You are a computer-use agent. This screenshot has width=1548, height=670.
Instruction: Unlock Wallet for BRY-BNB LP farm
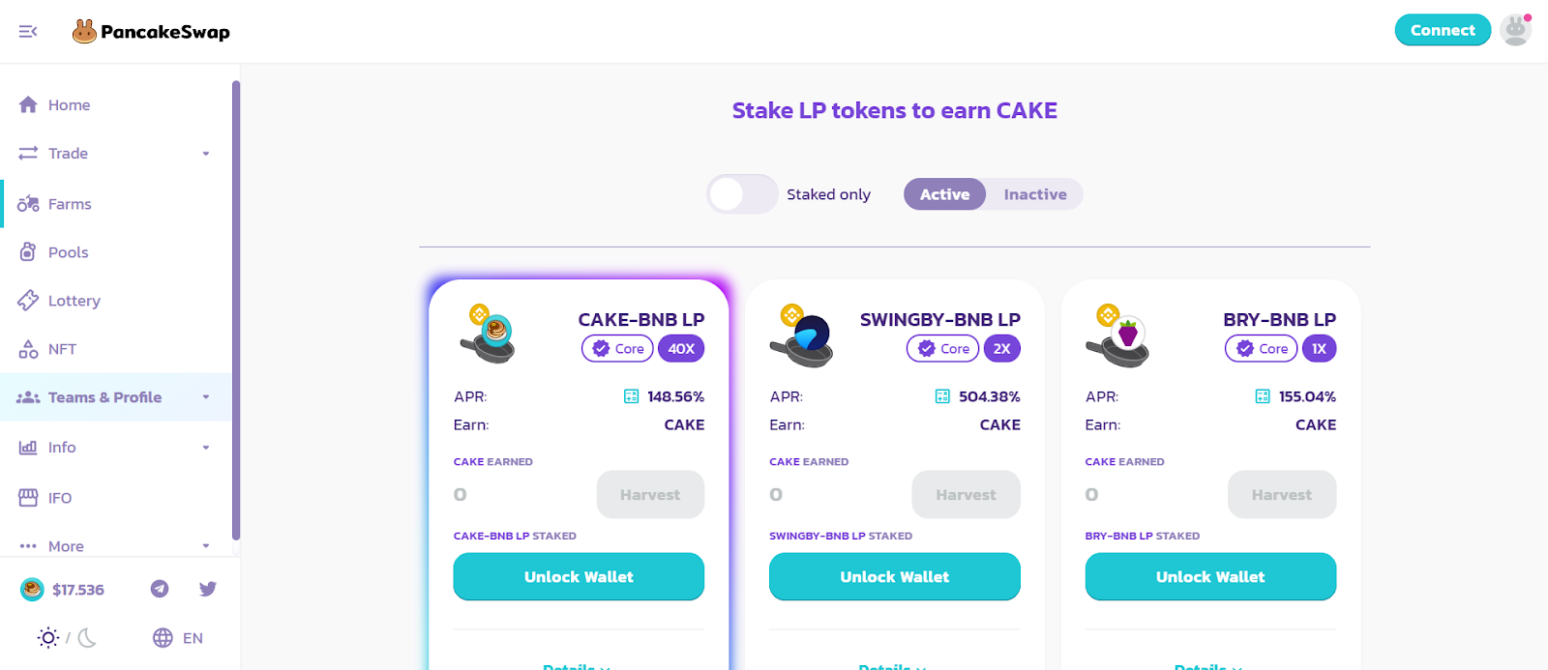[1210, 576]
